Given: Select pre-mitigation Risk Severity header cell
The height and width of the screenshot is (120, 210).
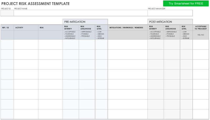Looking at the screenshot, I should click(x=71, y=28).
